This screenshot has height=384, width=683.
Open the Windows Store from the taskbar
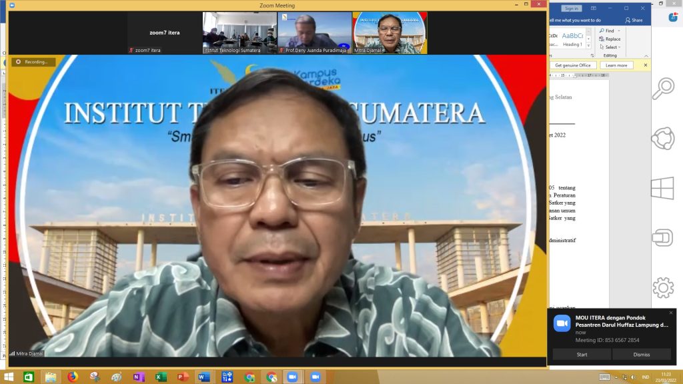(29, 377)
